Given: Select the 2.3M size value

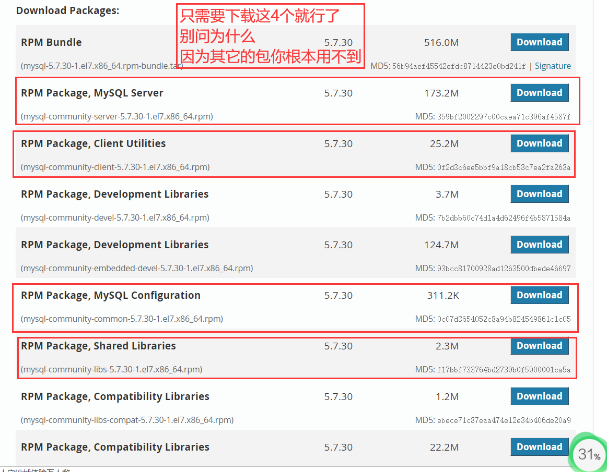Looking at the screenshot, I should 447,346.
